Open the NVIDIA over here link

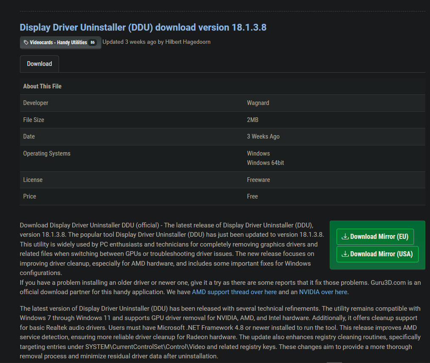tap(323, 292)
